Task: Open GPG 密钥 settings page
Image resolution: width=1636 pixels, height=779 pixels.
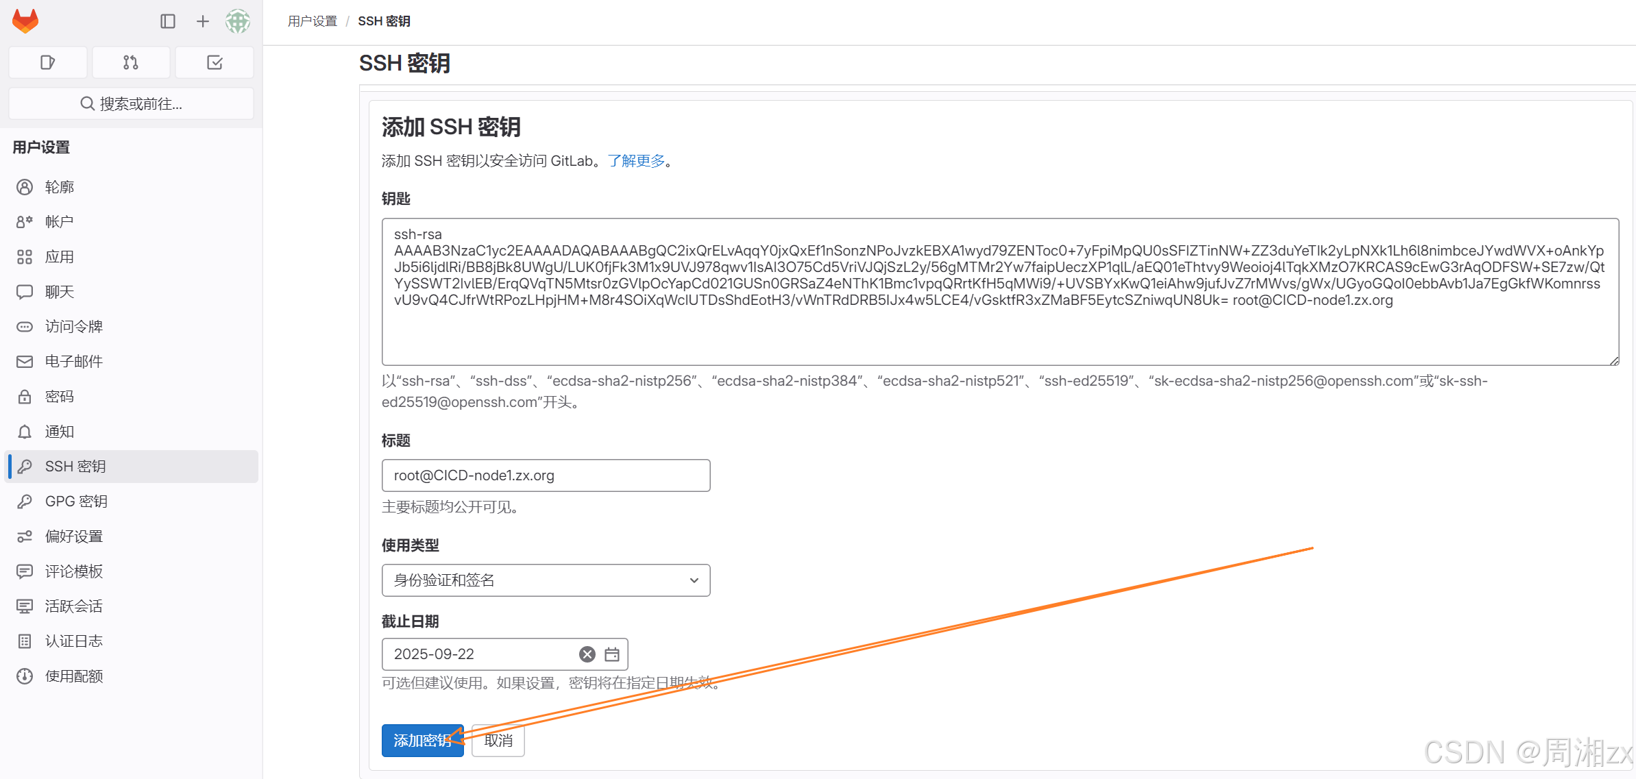Action: (76, 502)
